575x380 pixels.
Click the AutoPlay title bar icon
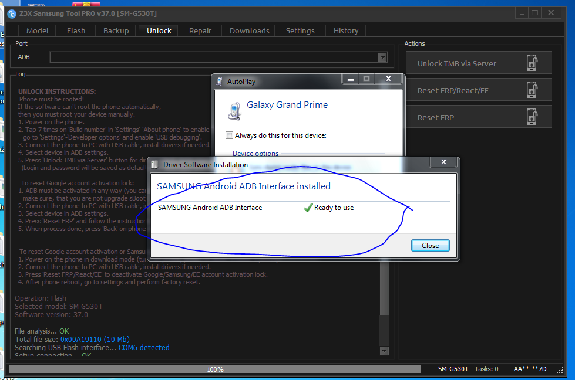219,82
